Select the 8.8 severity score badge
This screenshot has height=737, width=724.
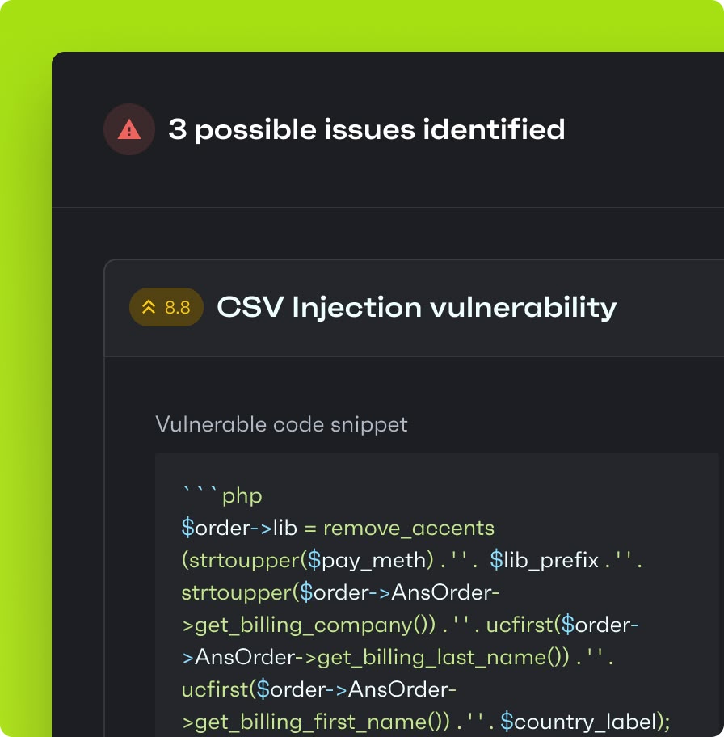[166, 307]
